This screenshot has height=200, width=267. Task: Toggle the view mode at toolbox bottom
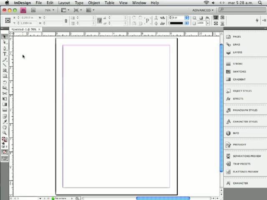point(5,158)
